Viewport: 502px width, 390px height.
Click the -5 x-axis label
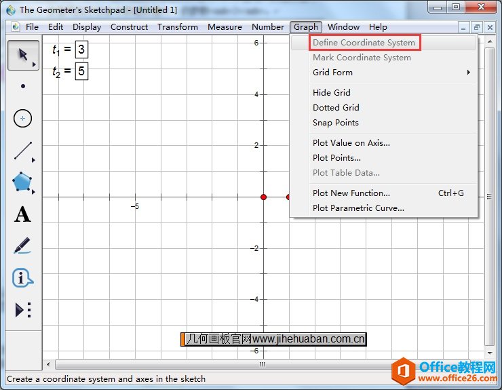click(135, 206)
